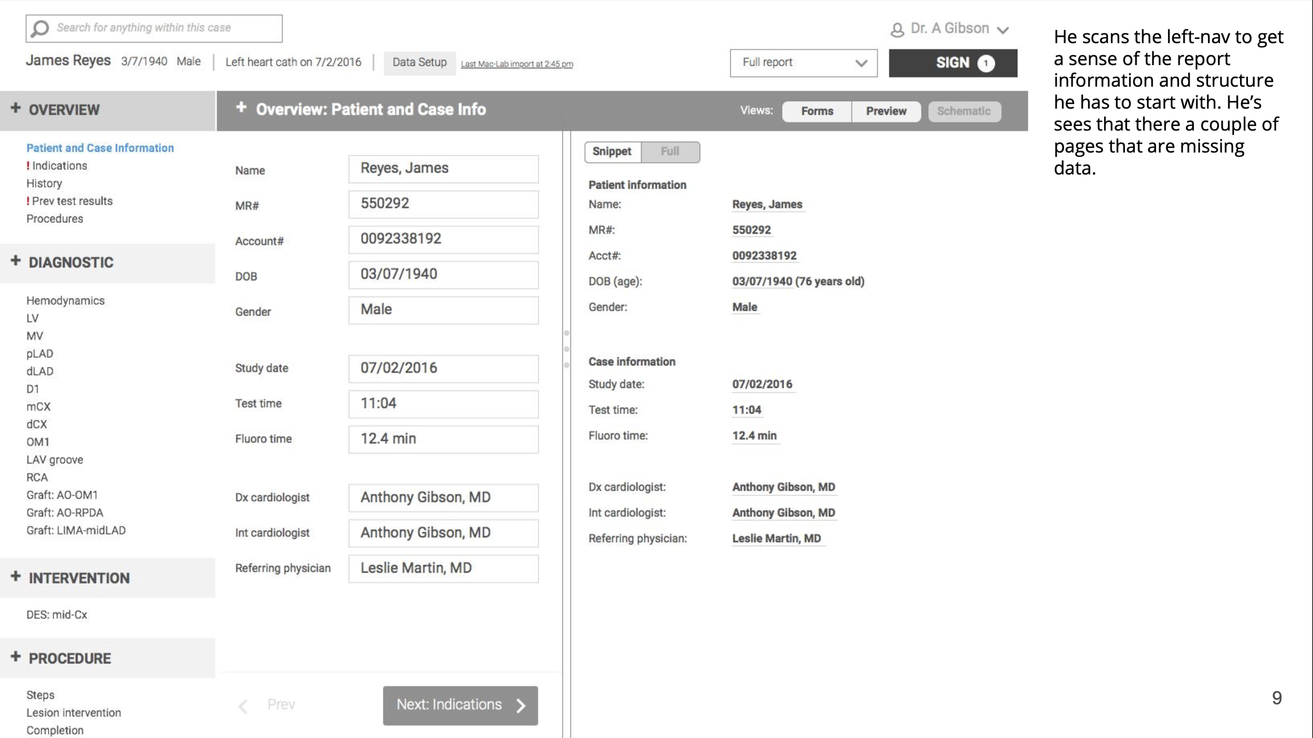Switch view to Preview
This screenshot has height=738, width=1313.
point(885,111)
